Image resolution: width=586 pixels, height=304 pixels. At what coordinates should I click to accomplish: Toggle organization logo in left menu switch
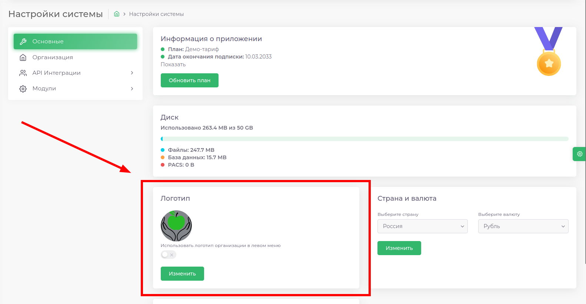(x=168, y=255)
